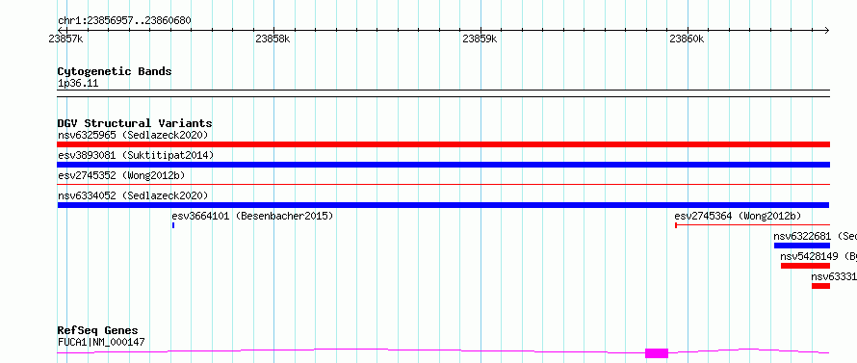Open the esv3664101 (Besenbacher2015) label
The image size is (857, 363).
(252, 216)
